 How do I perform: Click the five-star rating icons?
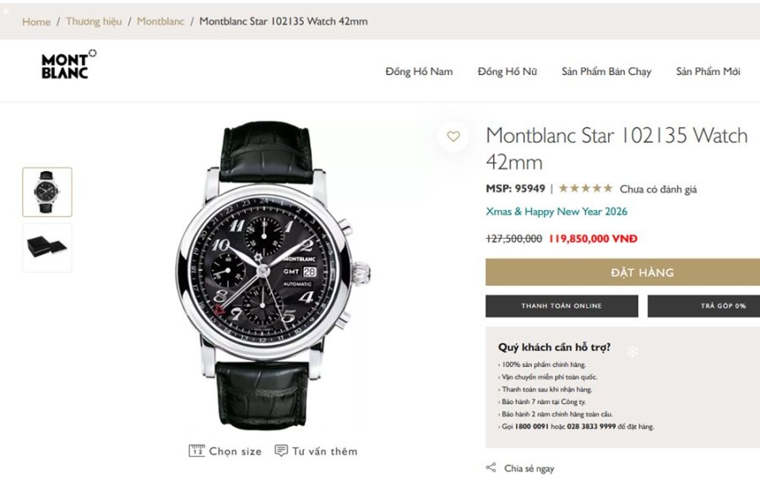(585, 189)
